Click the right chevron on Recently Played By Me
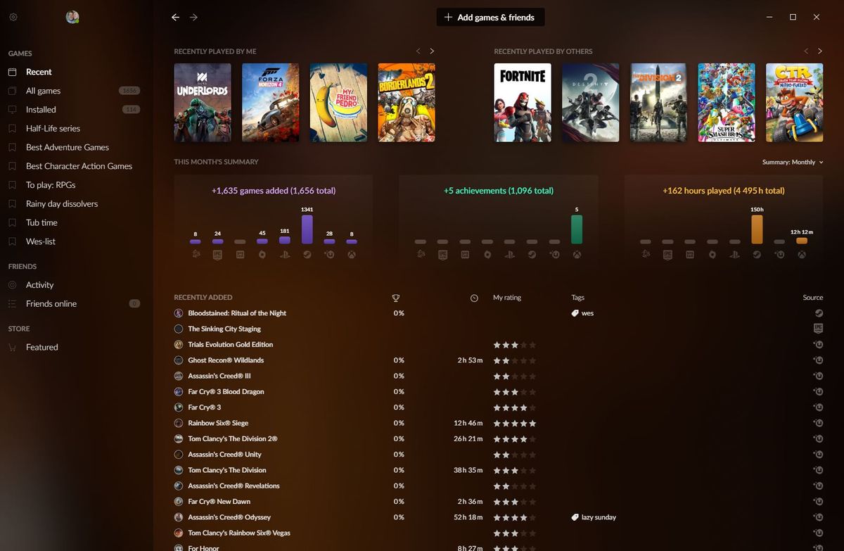 432,51
